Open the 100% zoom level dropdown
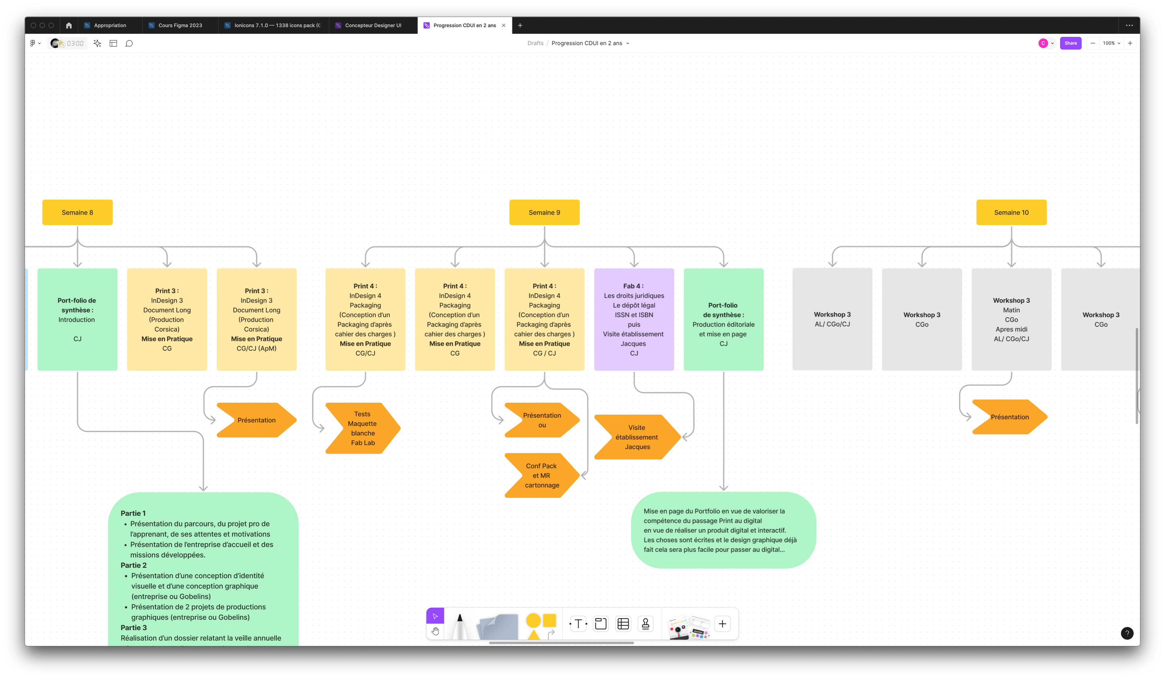Screen dimensions: 1165x679 coord(1111,43)
